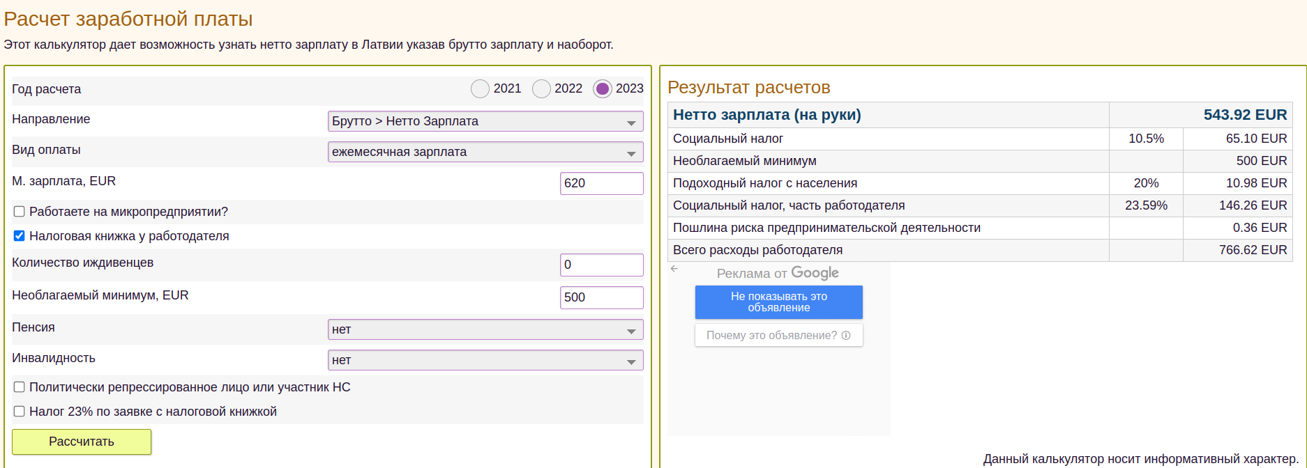Expand the Инвалидность dropdown
The image size is (1307, 468).
[485, 360]
